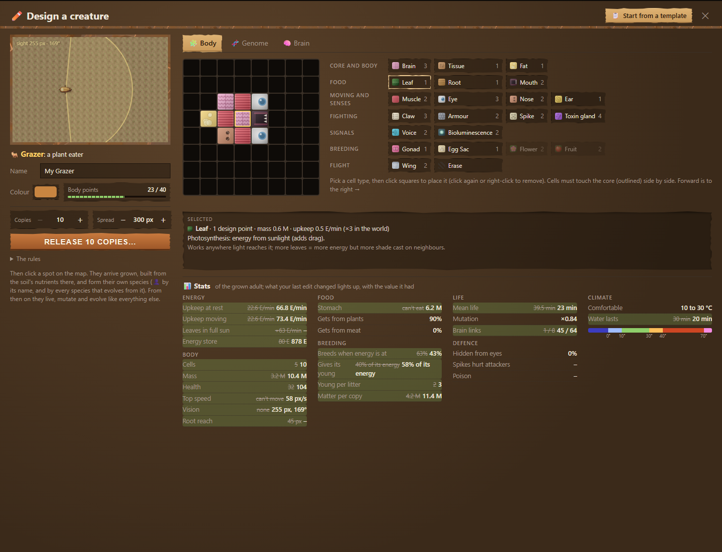Screen dimensions: 722x552
Task: Select the Leaf cell type
Action: tap(409, 83)
